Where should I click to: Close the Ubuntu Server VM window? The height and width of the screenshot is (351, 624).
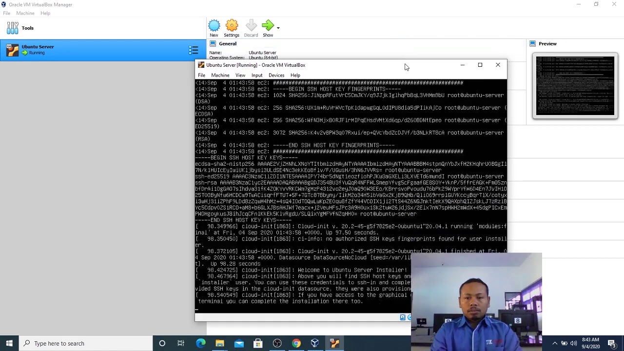[x=498, y=65]
